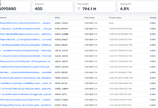Open validator address ending DVSaW0sy
The width and height of the screenshot is (158, 108).
coord(26,78)
